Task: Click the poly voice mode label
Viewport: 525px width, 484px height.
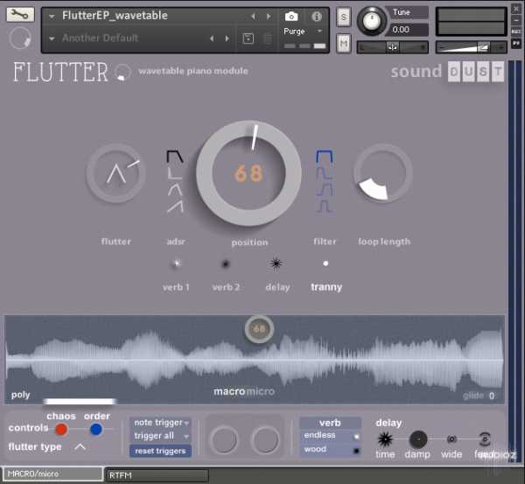Action: 20,395
